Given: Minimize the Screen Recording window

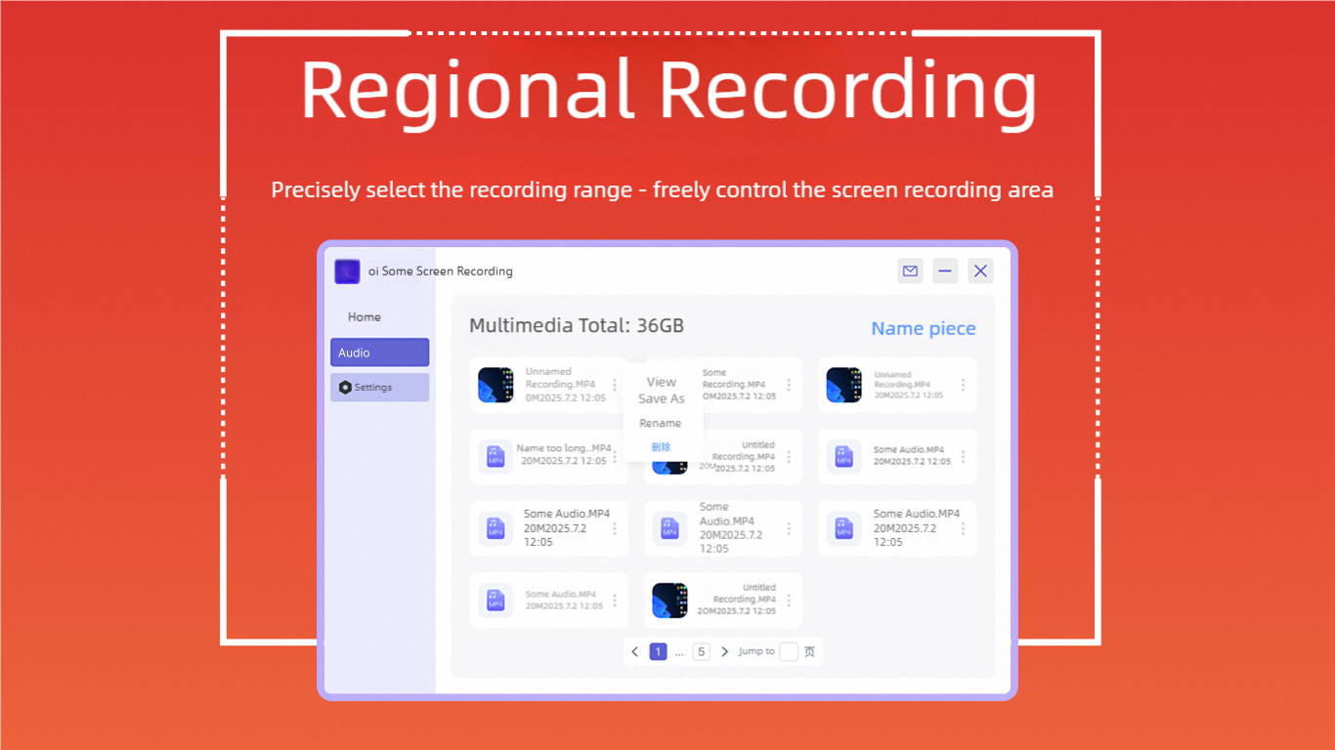Looking at the screenshot, I should point(945,271).
